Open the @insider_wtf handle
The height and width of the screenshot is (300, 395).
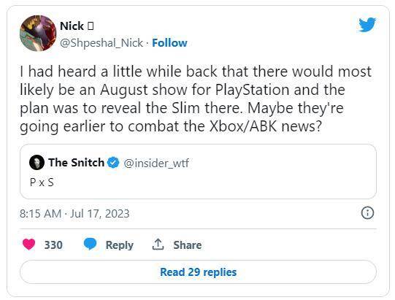point(156,163)
